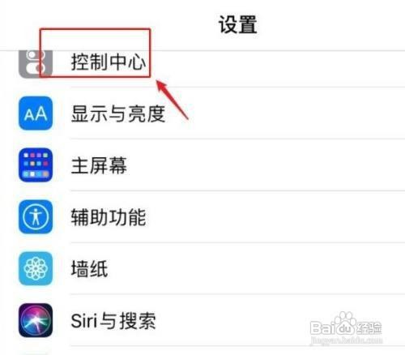Screen dimensions: 405x355
Task: Click the red arrow annotation
Action: click(173, 100)
